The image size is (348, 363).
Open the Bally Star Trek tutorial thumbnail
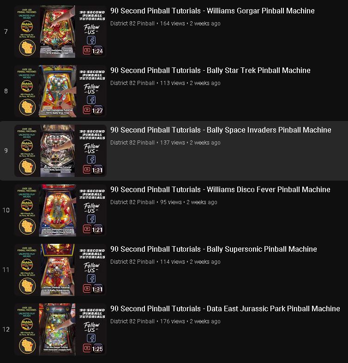click(x=60, y=91)
